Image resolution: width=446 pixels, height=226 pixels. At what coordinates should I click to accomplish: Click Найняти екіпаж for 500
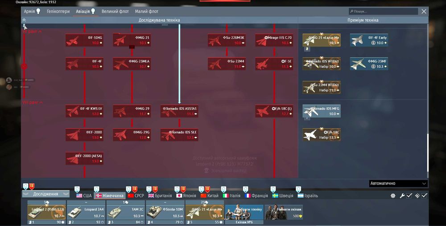(x=284, y=212)
